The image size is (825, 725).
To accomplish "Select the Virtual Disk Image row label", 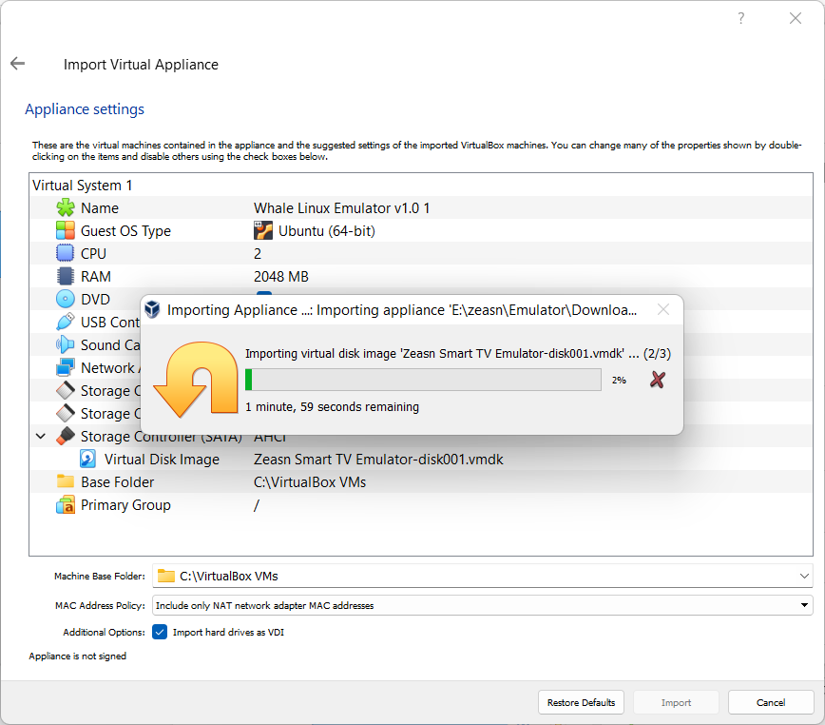I will (162, 460).
